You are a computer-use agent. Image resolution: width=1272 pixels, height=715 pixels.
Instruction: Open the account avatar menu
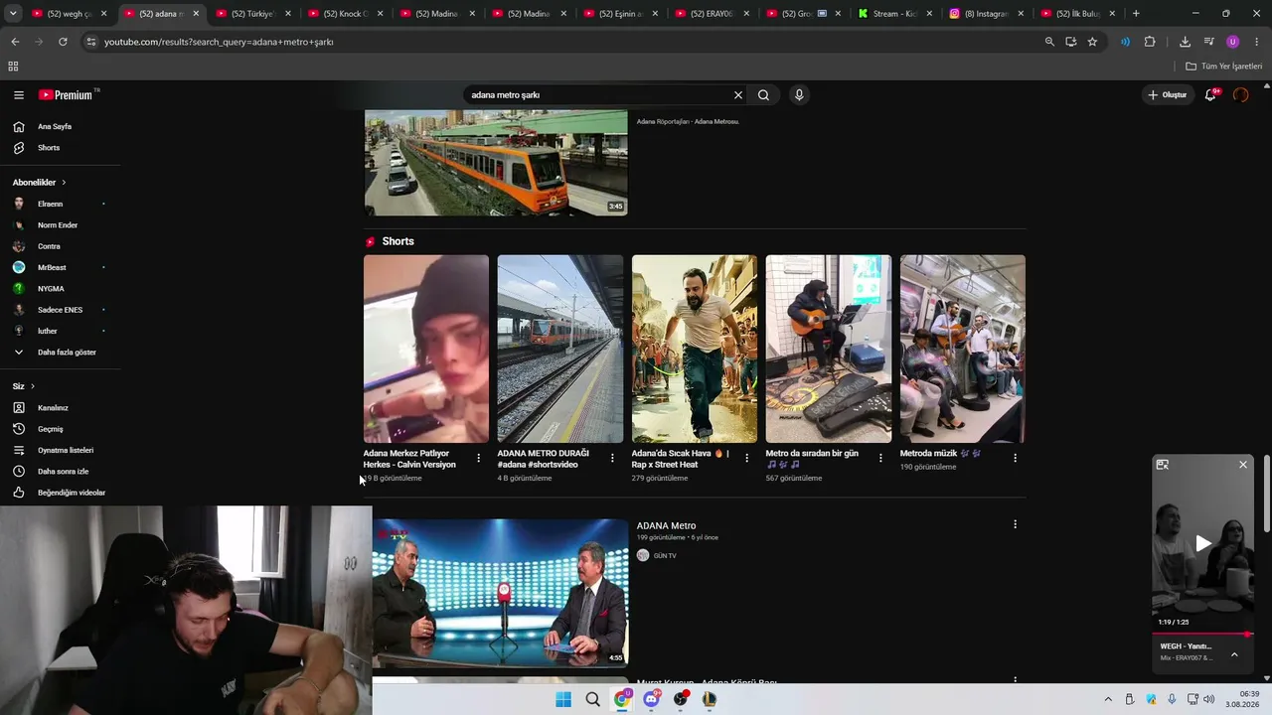[x=1240, y=95]
